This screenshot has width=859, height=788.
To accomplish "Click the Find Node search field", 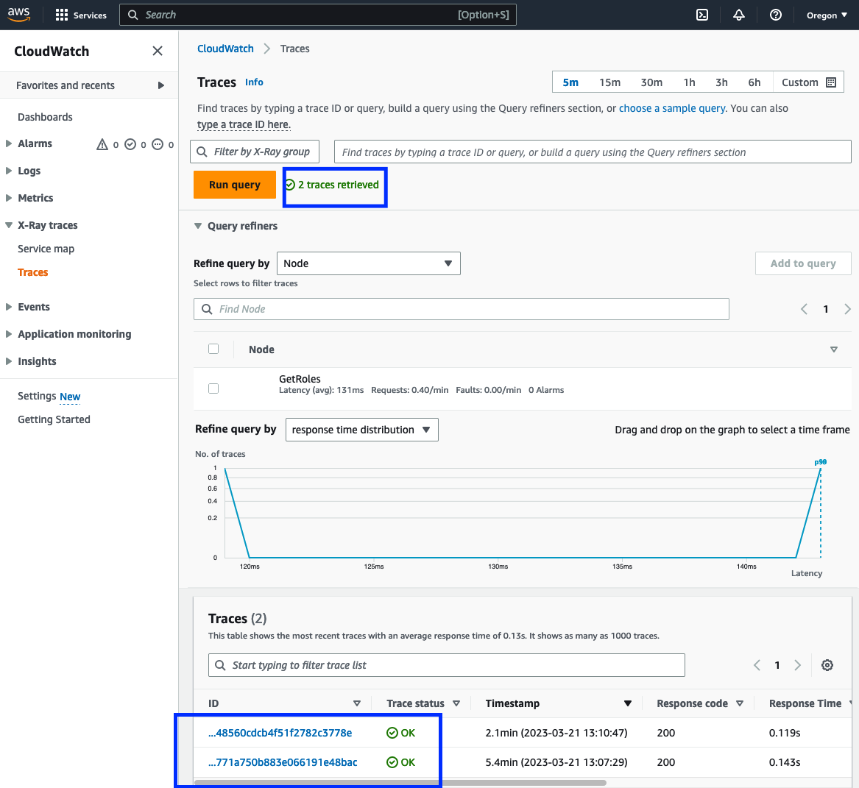I will click(x=462, y=309).
